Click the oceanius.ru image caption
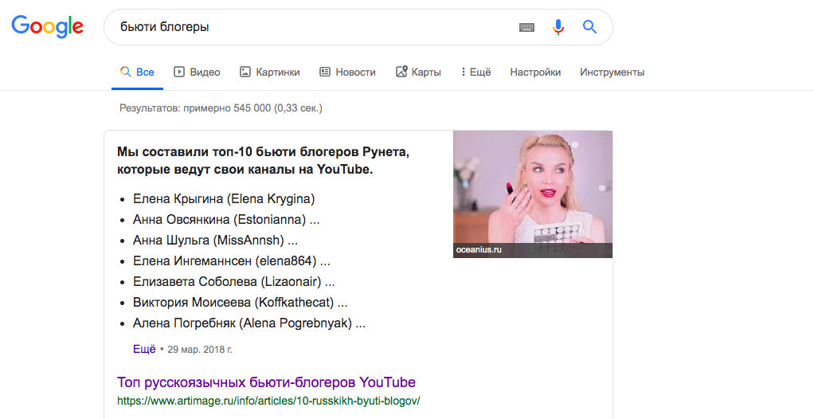Screen dimensions: 814x419 pos(479,250)
